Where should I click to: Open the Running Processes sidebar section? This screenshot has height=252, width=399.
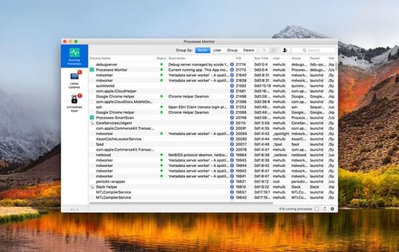click(74, 56)
